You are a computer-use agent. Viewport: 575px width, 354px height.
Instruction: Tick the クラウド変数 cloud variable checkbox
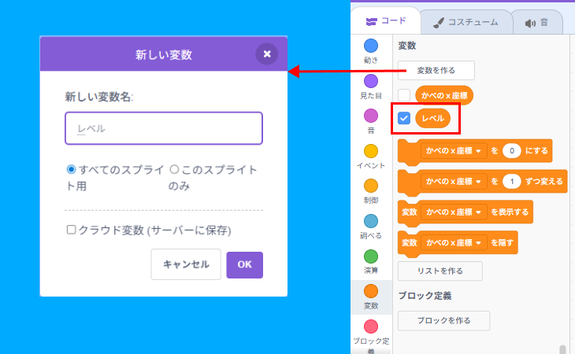pos(72,230)
